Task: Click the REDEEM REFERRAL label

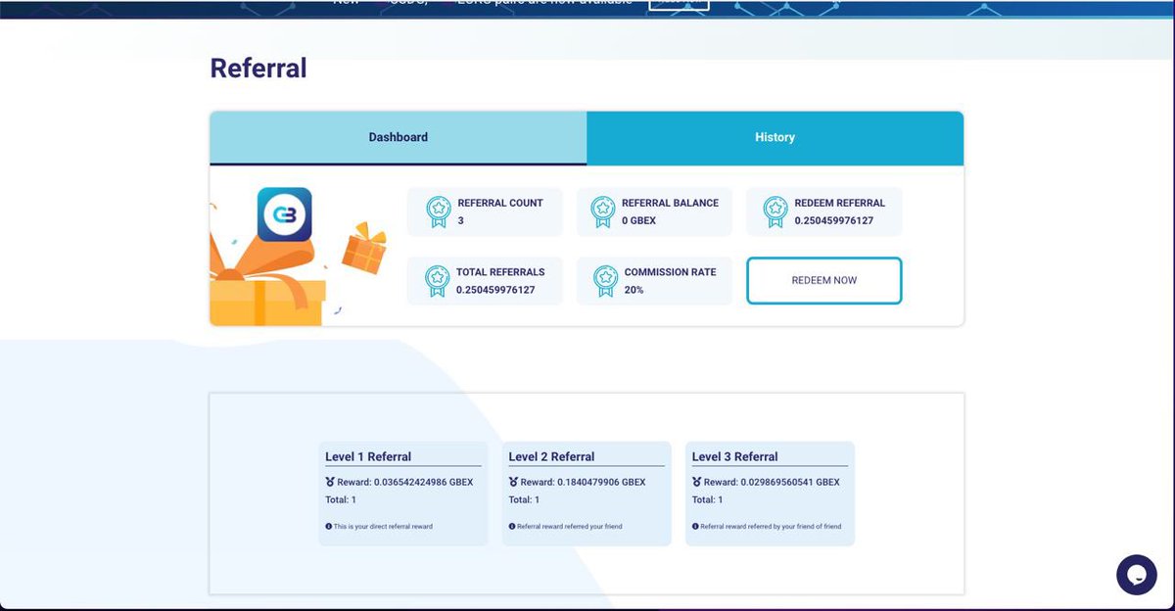Action: tap(839, 203)
